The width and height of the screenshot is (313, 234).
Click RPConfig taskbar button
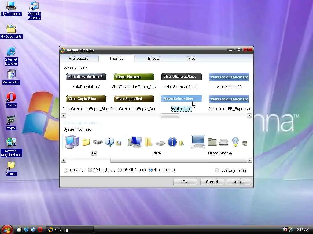[x=70, y=230]
